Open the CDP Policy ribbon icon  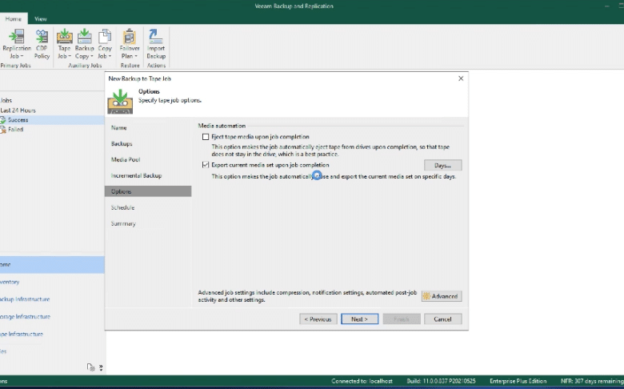[42, 36]
